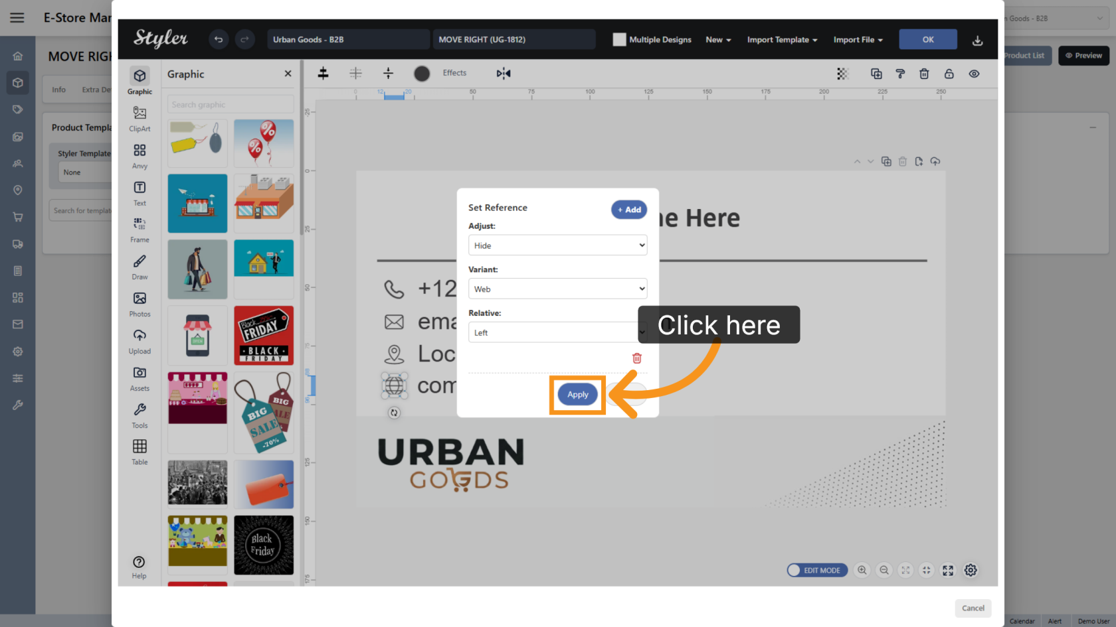Image resolution: width=1116 pixels, height=627 pixels.
Task: Undo the last action
Action: tap(218, 40)
